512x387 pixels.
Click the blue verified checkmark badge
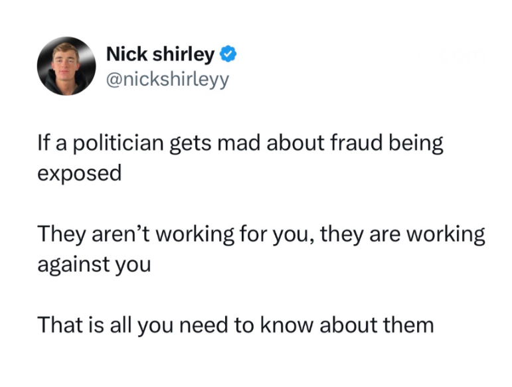[226, 54]
